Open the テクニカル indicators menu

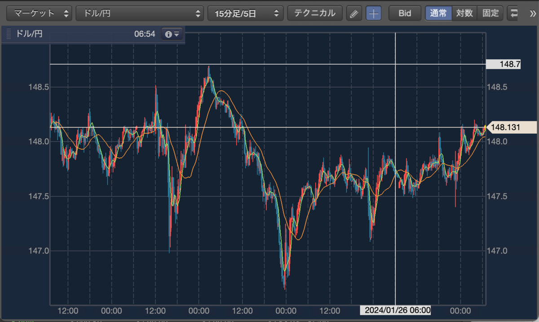click(x=315, y=13)
